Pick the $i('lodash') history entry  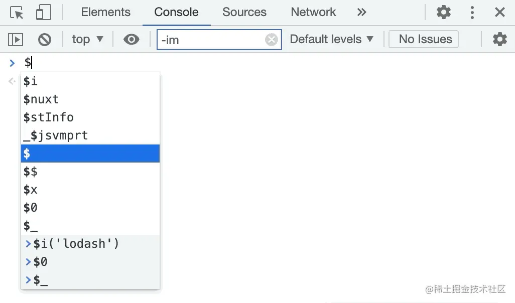pos(90,244)
